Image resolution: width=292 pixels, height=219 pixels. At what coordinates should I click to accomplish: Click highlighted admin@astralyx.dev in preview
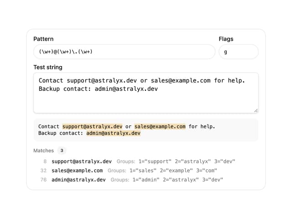pos(114,133)
